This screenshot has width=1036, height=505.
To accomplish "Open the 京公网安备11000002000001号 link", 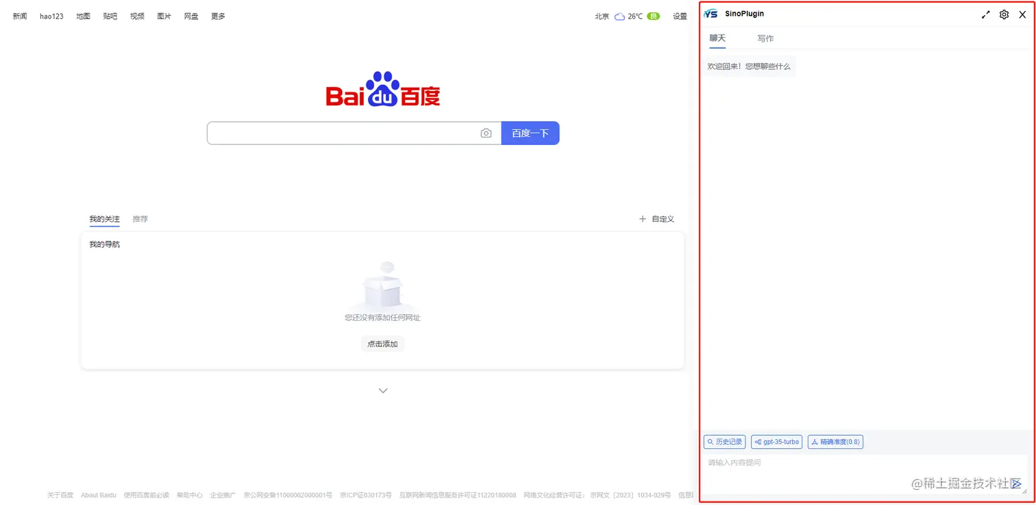I will (288, 495).
